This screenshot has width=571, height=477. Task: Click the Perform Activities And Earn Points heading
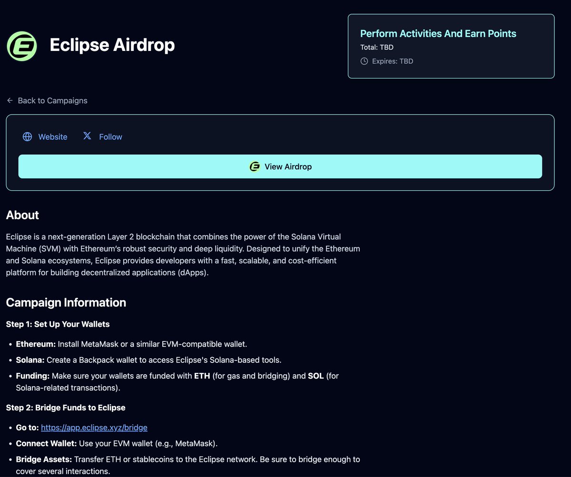tap(438, 34)
